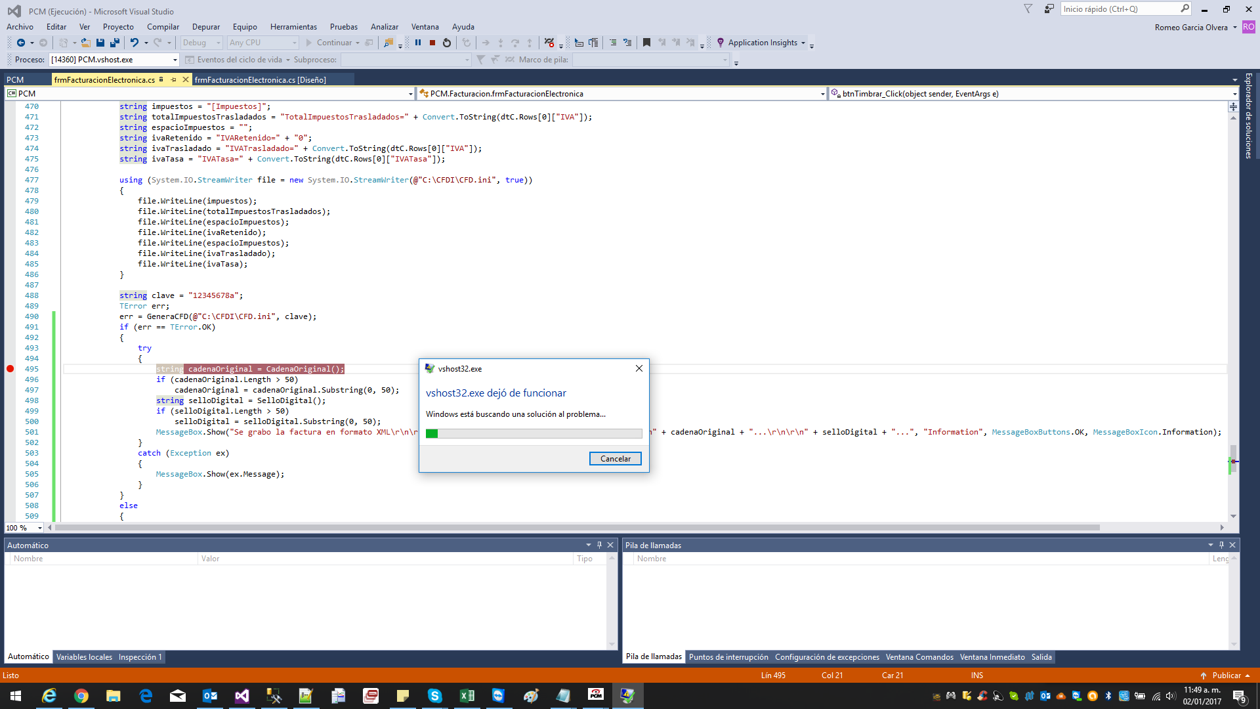Image resolution: width=1260 pixels, height=709 pixels.
Task: Switch to frmFacturacionElectronica.cs [Diseño] tab
Action: pyautogui.click(x=261, y=80)
